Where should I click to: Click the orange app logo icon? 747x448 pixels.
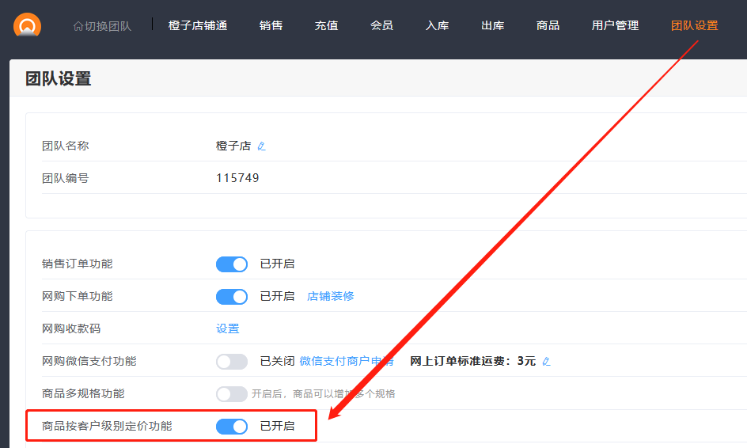[27, 25]
